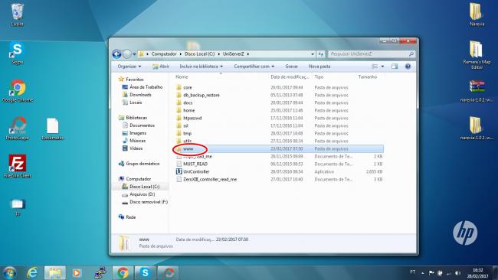Launch Skype from the desktop shortcut
Image resolution: width=498 pixels, height=280 pixels.
(17, 53)
